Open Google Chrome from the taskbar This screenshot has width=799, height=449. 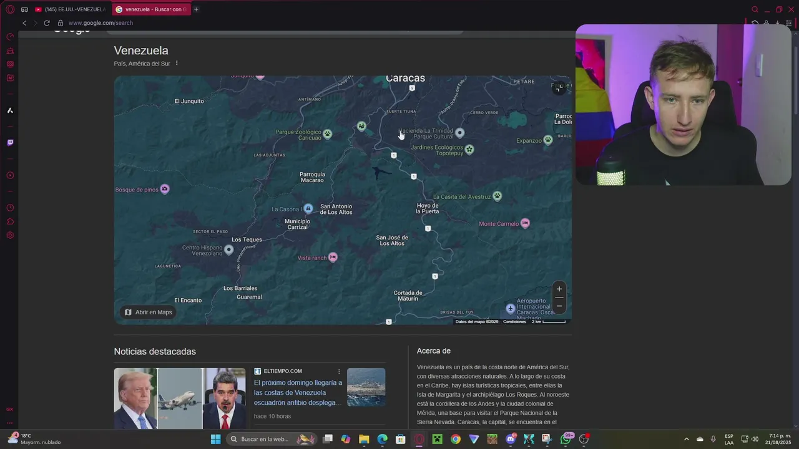coord(456,439)
